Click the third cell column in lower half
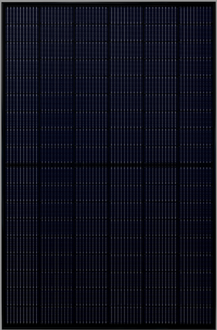This screenshot has width=217, height=330. click(x=91, y=245)
